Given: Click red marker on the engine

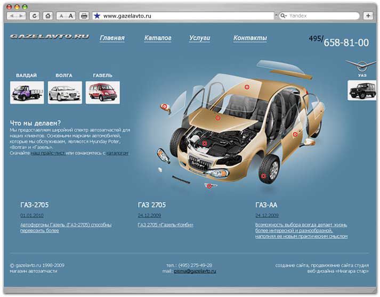Looking at the screenshot, I should [205, 143].
